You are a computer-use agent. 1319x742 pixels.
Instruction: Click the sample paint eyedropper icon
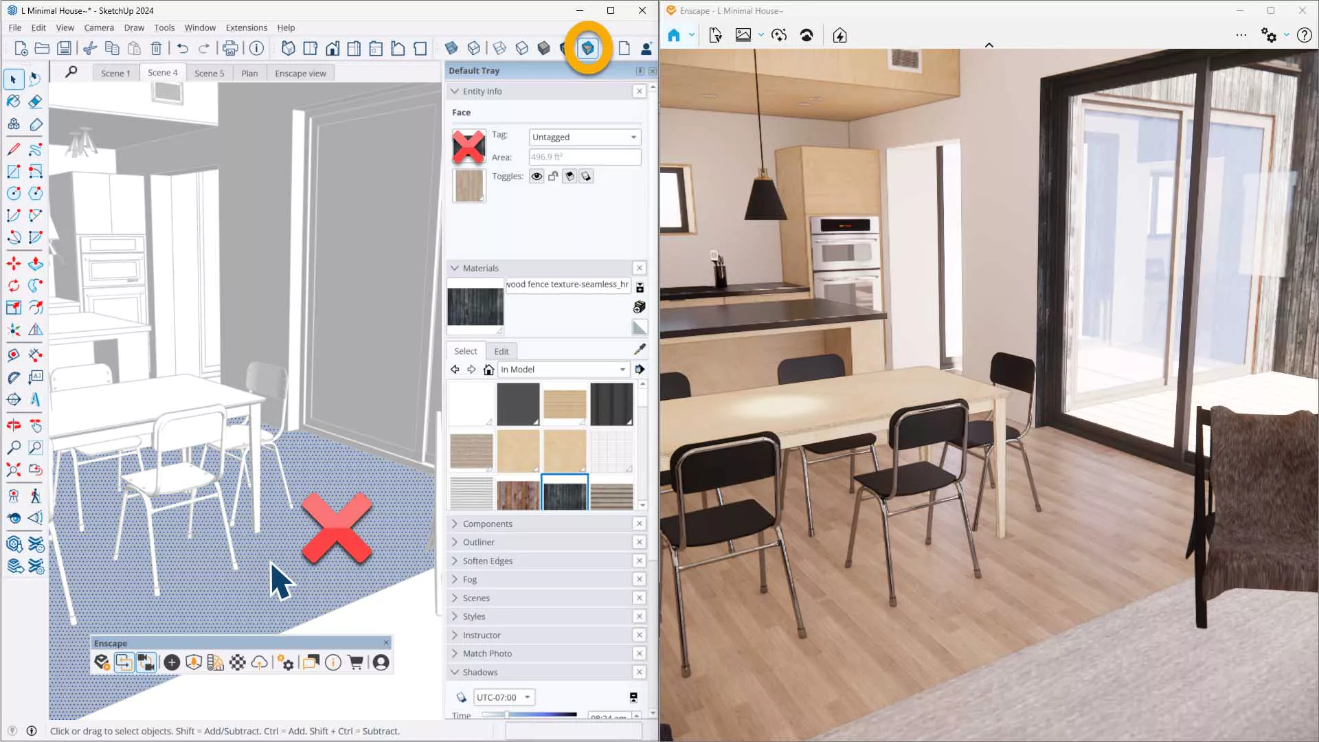click(640, 350)
